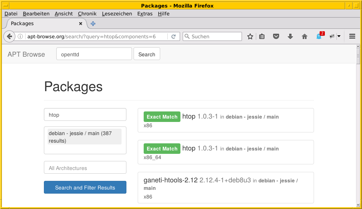This screenshot has width=362, height=209.
Task: Click the htop filter input field
Action: (x=85, y=115)
